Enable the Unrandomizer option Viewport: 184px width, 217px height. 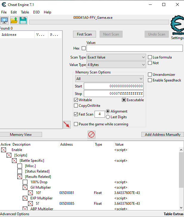pos(150,74)
